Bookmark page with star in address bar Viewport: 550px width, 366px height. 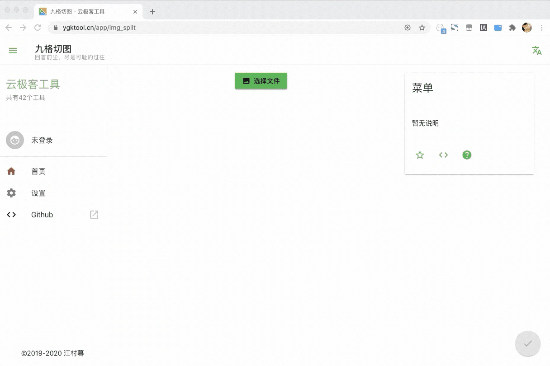point(422,28)
